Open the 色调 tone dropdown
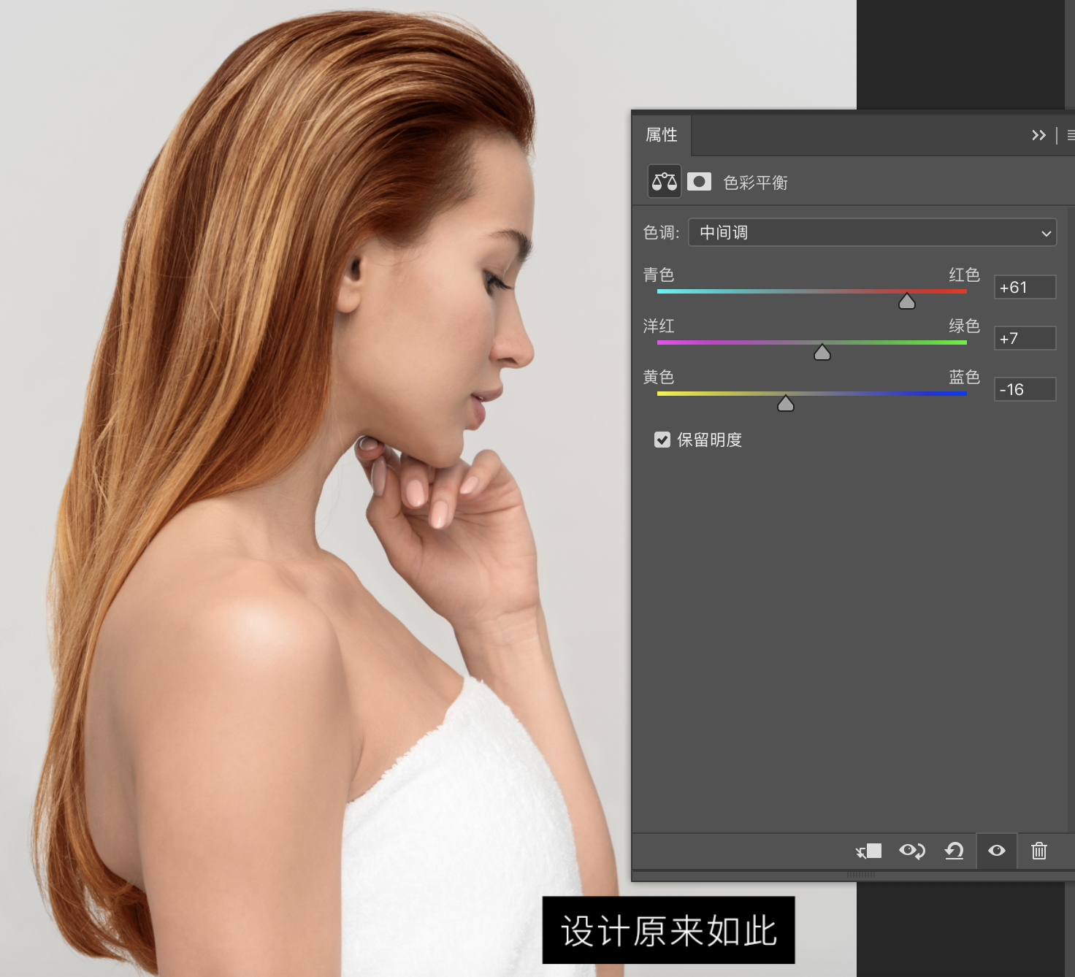The height and width of the screenshot is (977, 1075). pos(872,233)
